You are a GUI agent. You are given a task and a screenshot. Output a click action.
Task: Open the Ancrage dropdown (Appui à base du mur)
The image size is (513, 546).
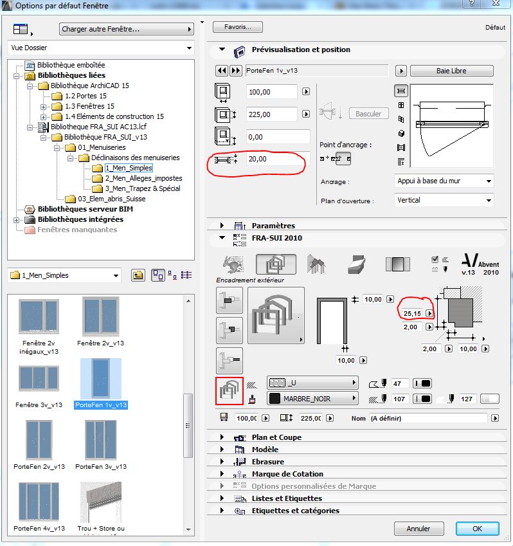pos(444,181)
